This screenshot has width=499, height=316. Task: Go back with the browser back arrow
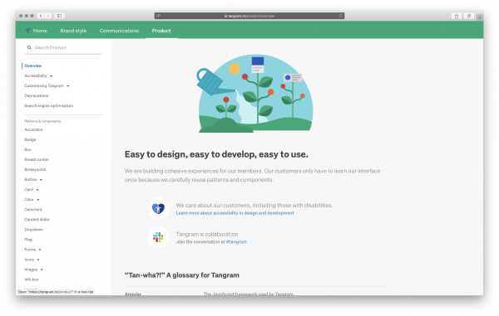click(x=41, y=16)
